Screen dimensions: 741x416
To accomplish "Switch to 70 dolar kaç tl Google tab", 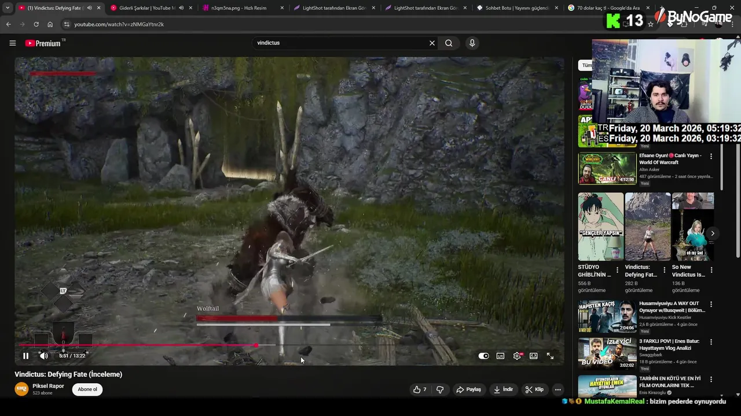I will pyautogui.click(x=608, y=8).
